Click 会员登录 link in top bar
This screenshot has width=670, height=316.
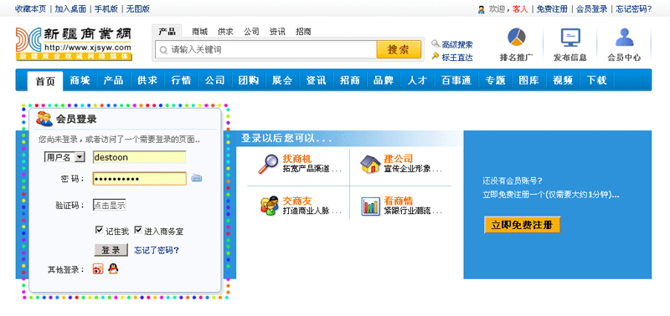(592, 9)
